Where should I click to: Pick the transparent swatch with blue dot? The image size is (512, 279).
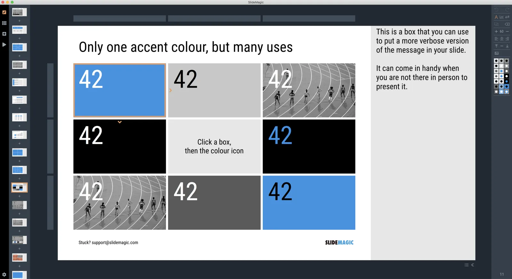[501, 71]
